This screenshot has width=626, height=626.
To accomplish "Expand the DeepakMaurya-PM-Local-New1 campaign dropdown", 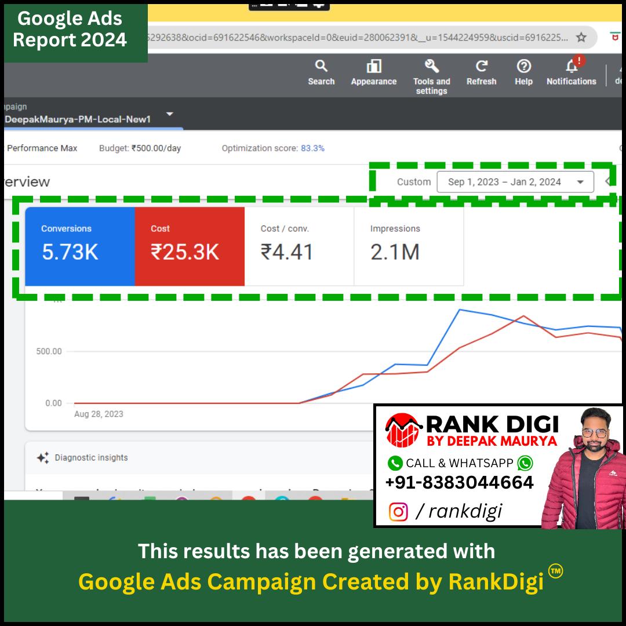I will coord(170,114).
